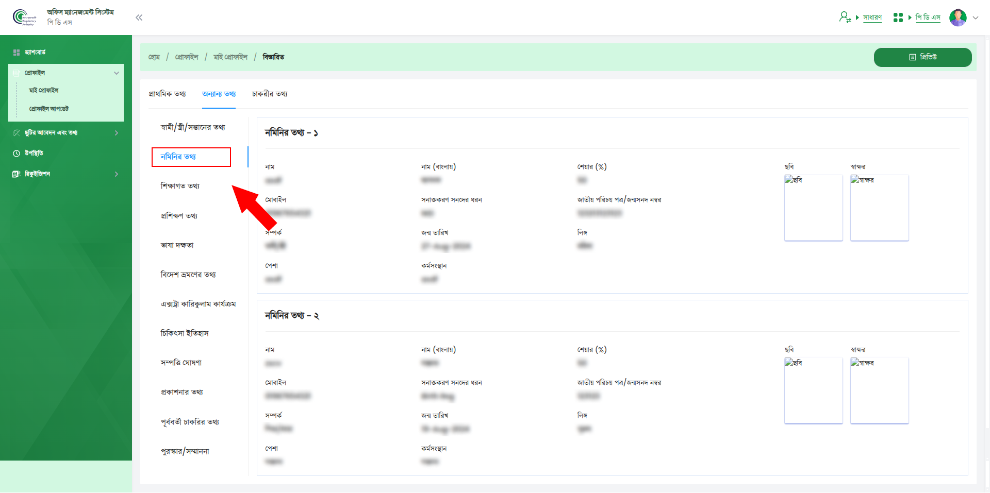Click nominee 1 ছবি photo box

(813, 208)
